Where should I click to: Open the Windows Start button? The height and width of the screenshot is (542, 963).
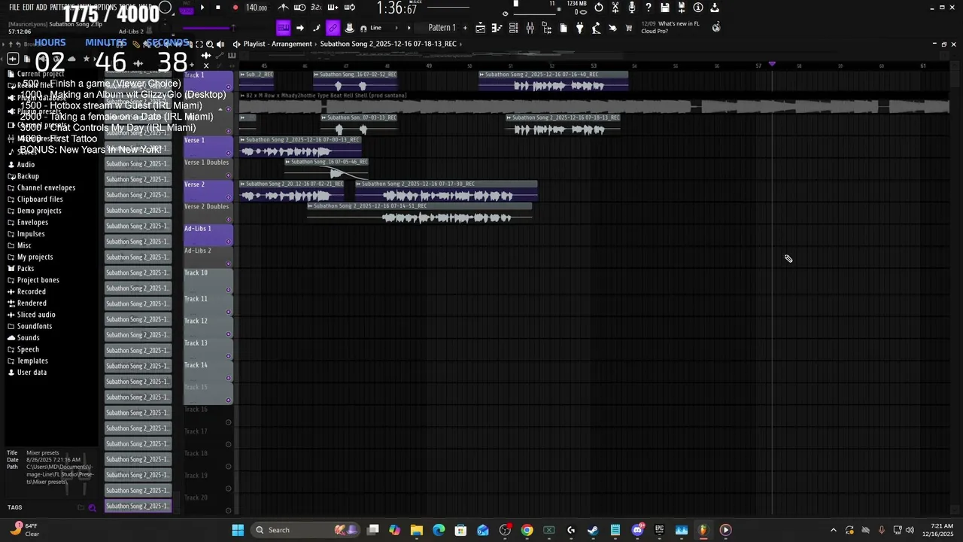pos(238,530)
